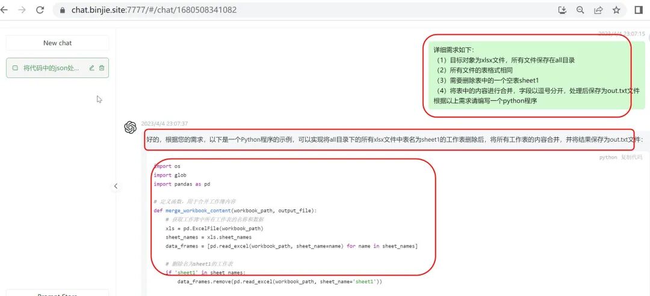Click the comment 删除名为sheet1的工作表
Screen dimensions: 650x296
(x=200, y=264)
